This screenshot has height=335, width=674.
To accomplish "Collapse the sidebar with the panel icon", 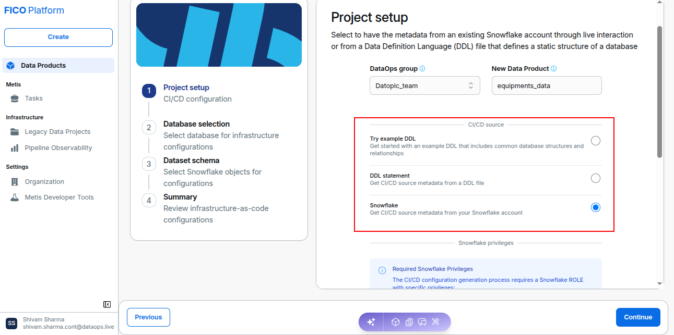I will (x=107, y=304).
